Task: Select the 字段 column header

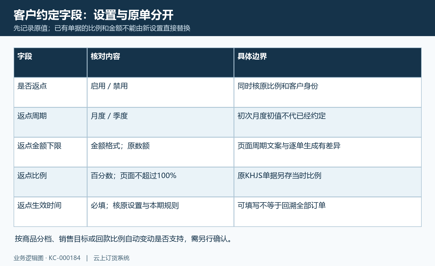Action: (51, 63)
